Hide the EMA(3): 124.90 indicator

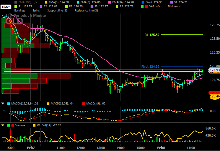[59, 2]
